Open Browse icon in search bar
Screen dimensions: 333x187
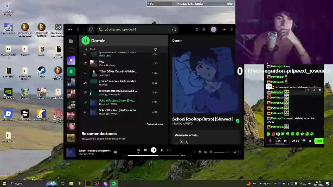click(x=174, y=29)
